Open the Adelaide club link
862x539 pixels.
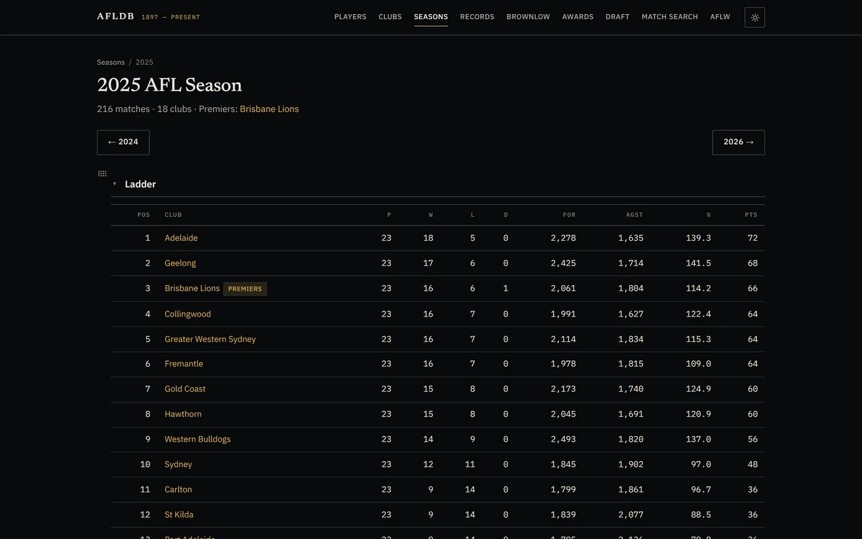click(181, 238)
